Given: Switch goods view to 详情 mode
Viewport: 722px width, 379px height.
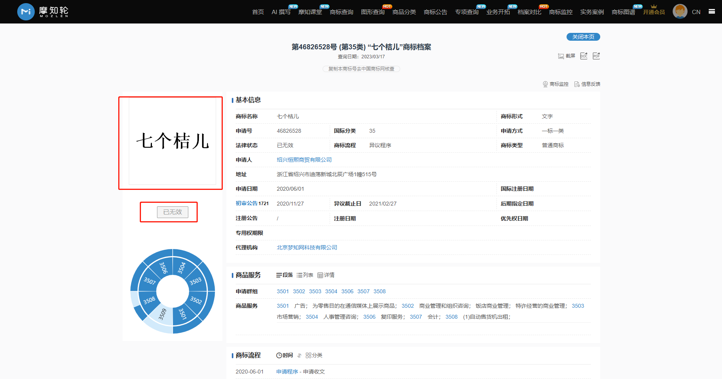Looking at the screenshot, I should [326, 275].
